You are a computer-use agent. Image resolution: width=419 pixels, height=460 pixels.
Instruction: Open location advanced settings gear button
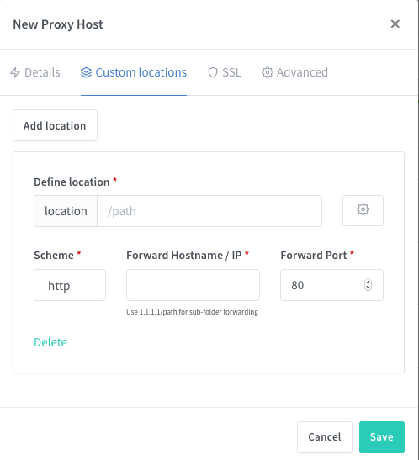click(363, 210)
